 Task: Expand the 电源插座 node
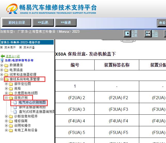click(x=2, y=70)
